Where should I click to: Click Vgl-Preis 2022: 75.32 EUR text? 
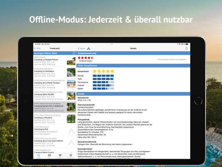pos(45,122)
